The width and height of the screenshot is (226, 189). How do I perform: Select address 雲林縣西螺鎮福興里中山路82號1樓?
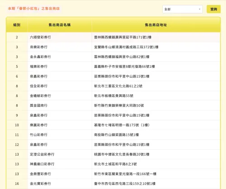click(122, 57)
